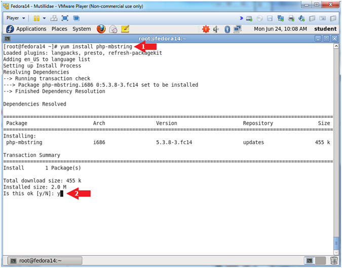This screenshot has height=268, width=342.
Task: Open the Player dropdown menu
Action: click(x=16, y=18)
